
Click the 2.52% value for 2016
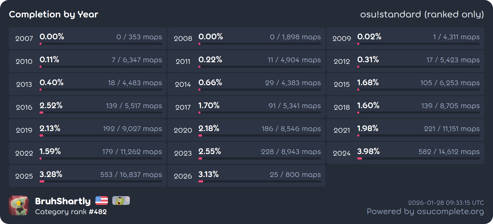(x=51, y=105)
